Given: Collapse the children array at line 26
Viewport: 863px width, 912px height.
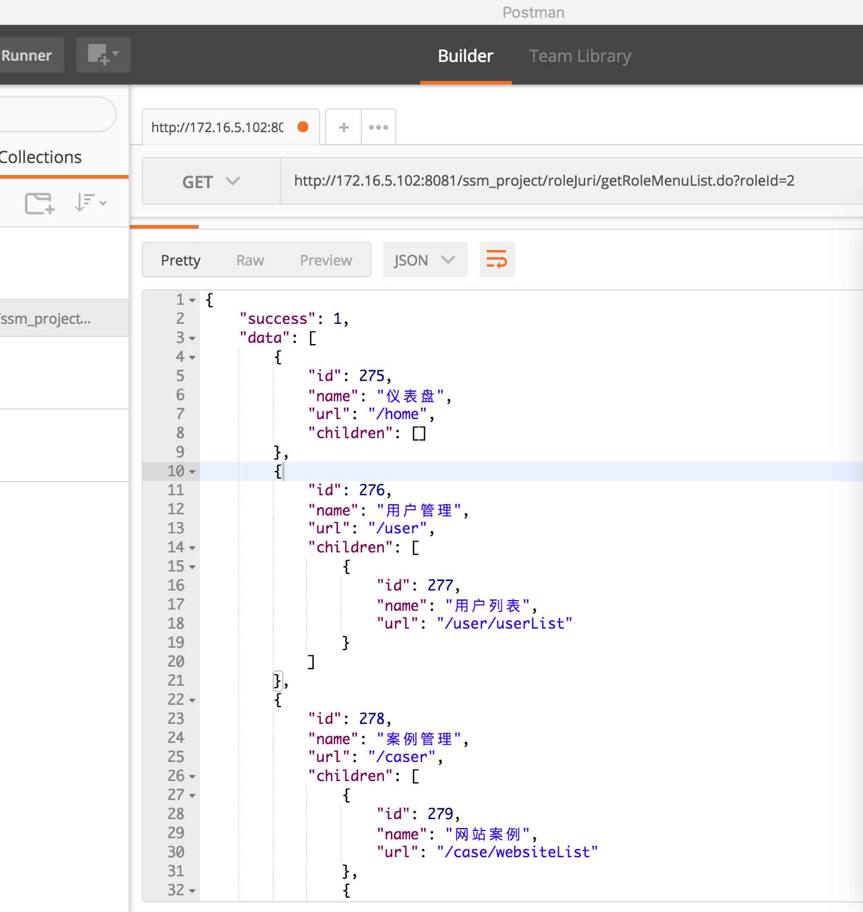Looking at the screenshot, I should tap(192, 777).
